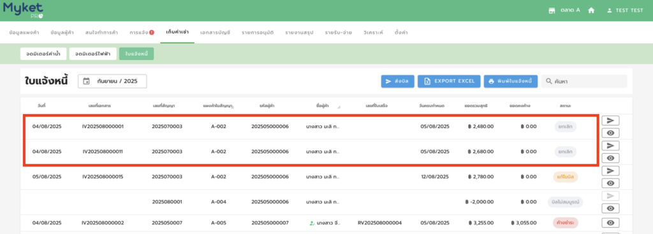Focus the ค้นหา search field
653x234 pixels.
pyautogui.click(x=584, y=81)
